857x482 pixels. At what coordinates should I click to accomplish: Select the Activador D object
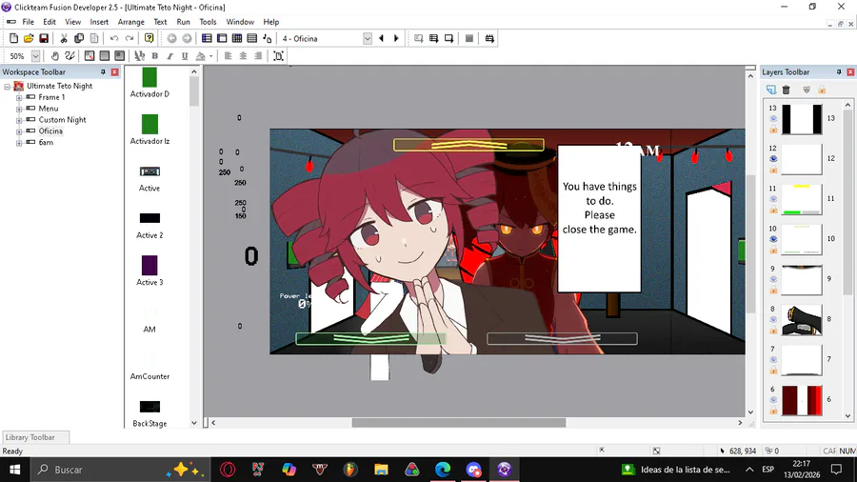[149, 83]
